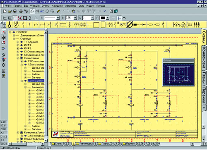Pick the three-phase transformer symbol in the palette
Image resolution: width=207 pixels, height=150 pixels.
pos(183,25)
